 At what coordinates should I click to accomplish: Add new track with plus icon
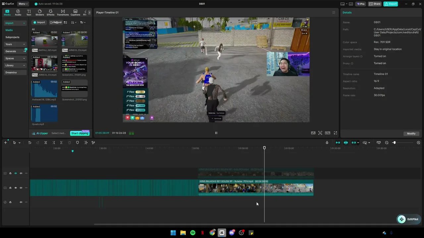pos(5,142)
